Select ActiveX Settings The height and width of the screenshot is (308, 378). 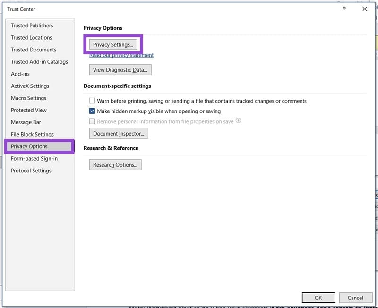coord(30,86)
